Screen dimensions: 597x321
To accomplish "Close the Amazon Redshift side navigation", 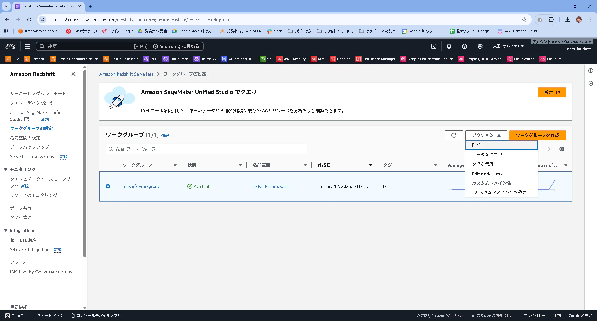I will tap(73, 74).
